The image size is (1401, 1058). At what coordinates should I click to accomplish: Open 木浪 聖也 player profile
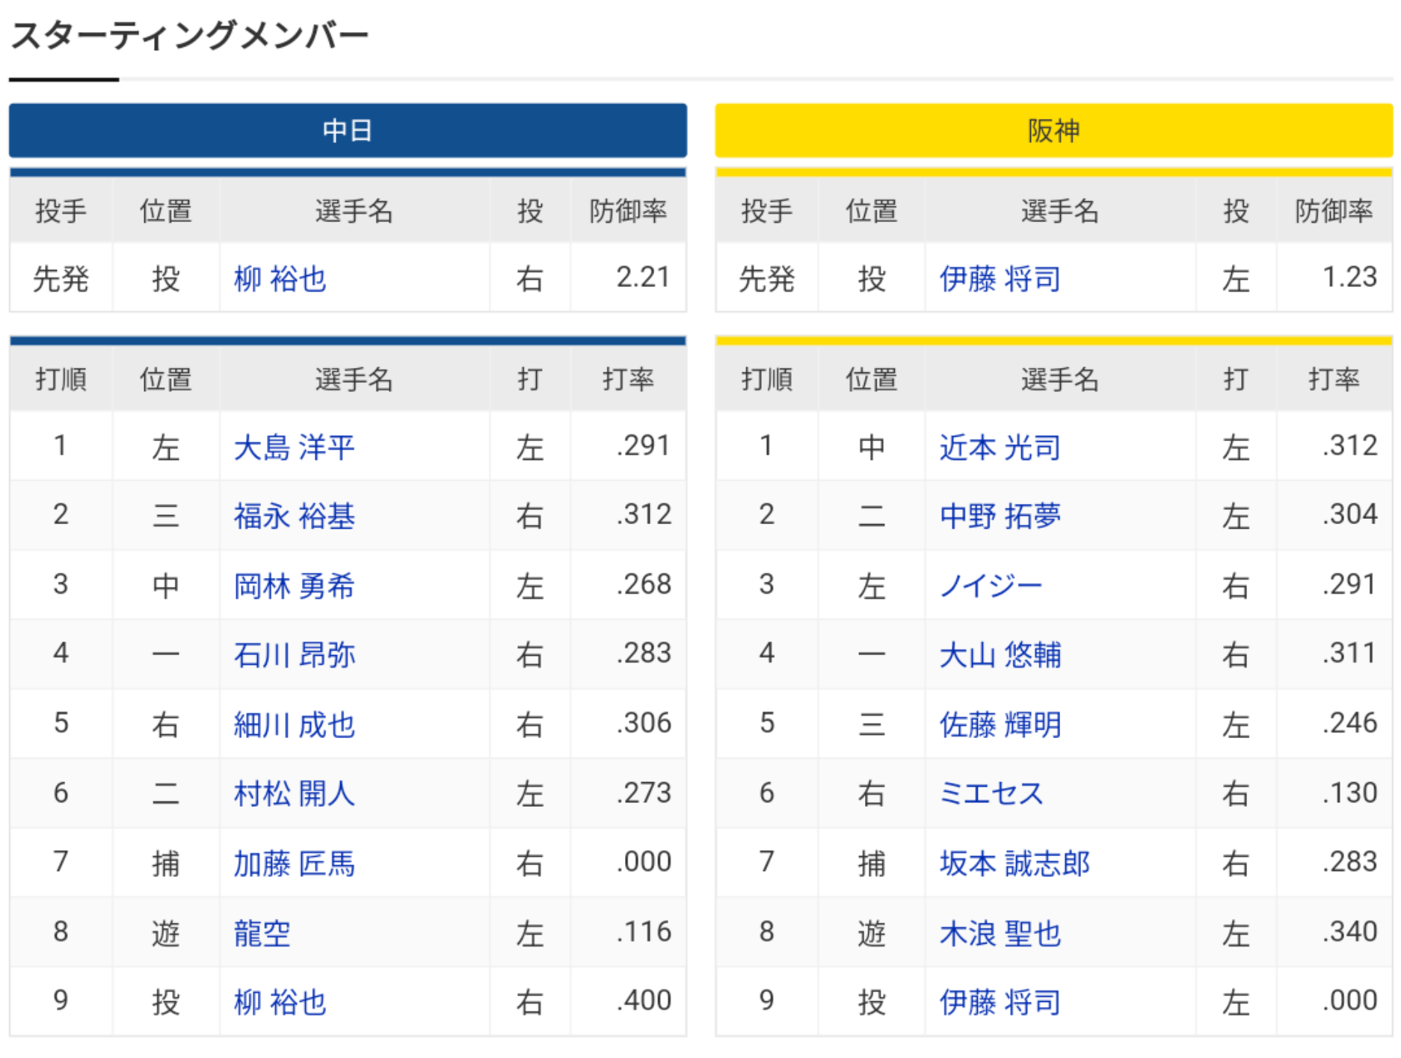1000,933
